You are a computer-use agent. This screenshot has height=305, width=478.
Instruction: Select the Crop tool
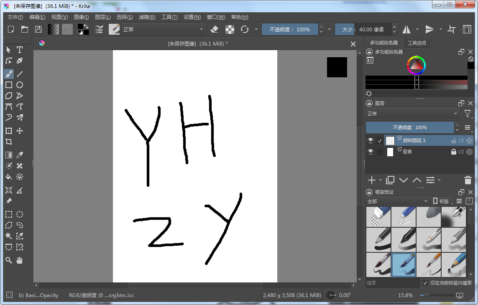pos(8,142)
